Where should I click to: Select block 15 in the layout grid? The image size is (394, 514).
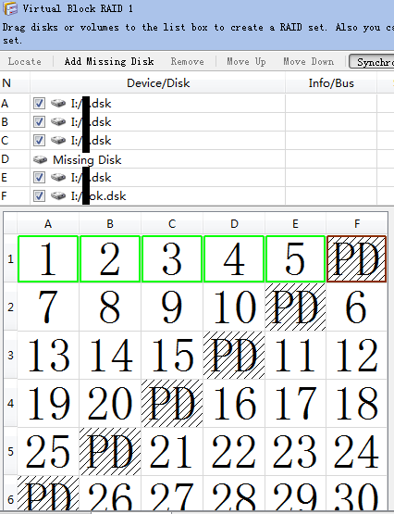[172, 355]
